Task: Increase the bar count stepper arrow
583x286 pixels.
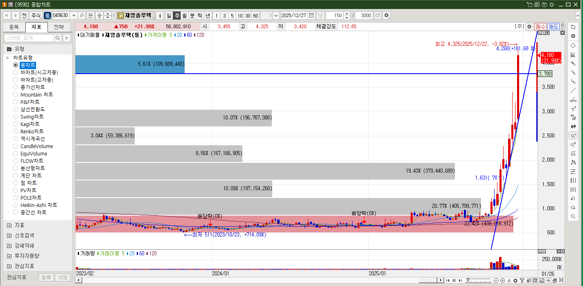Action: click(347, 14)
